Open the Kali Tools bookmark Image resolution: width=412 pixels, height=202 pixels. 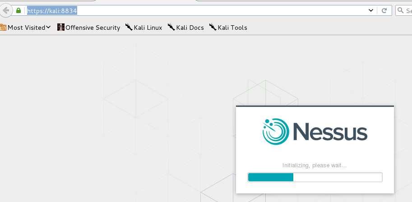pos(228,28)
